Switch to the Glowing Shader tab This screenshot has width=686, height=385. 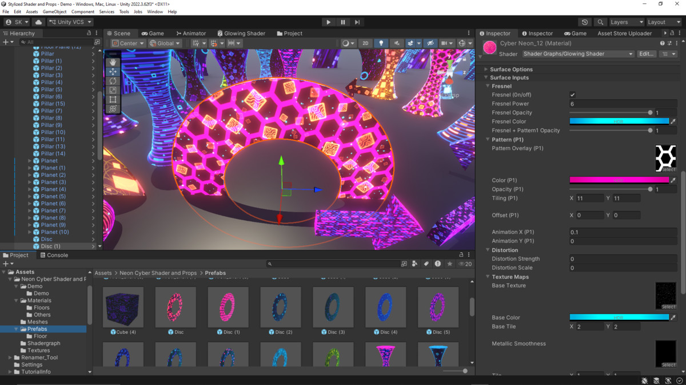(x=241, y=34)
